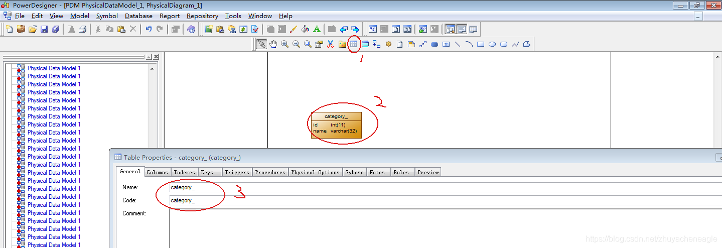Switch to the Procedures tab
The image size is (722, 248).
pos(270,172)
